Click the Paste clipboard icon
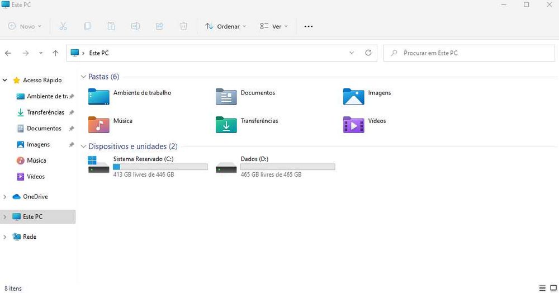 tap(111, 26)
